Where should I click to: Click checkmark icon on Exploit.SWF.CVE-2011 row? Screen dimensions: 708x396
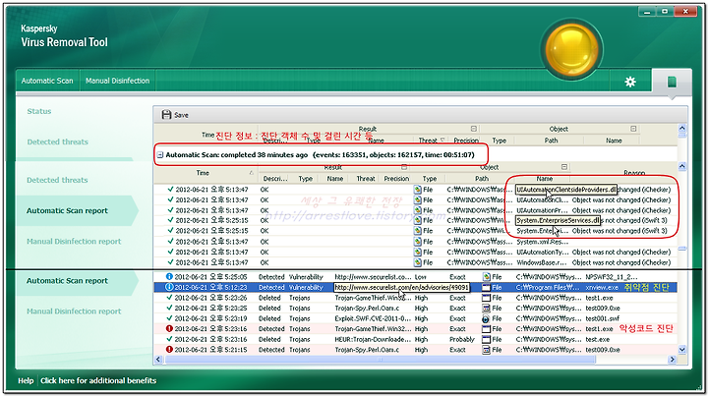pos(169,318)
